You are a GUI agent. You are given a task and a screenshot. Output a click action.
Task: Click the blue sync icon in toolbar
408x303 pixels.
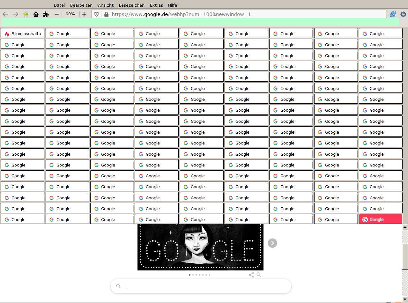(393, 14)
